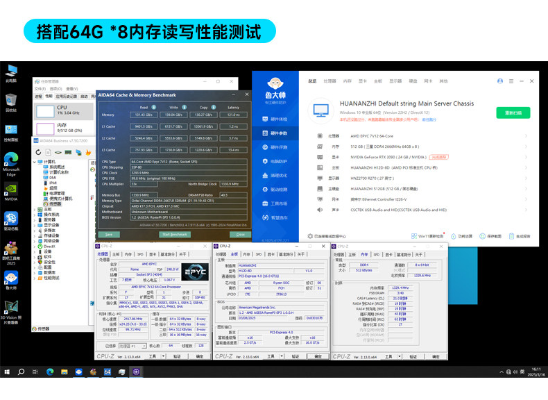Open 选项(O) menu in Task Manager
The width and height of the screenshot is (548, 400).
55,89
